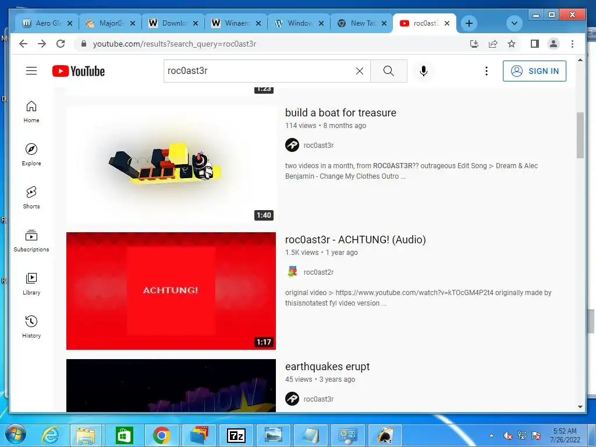Reload the page
596x447 pixels.
[x=61, y=44]
